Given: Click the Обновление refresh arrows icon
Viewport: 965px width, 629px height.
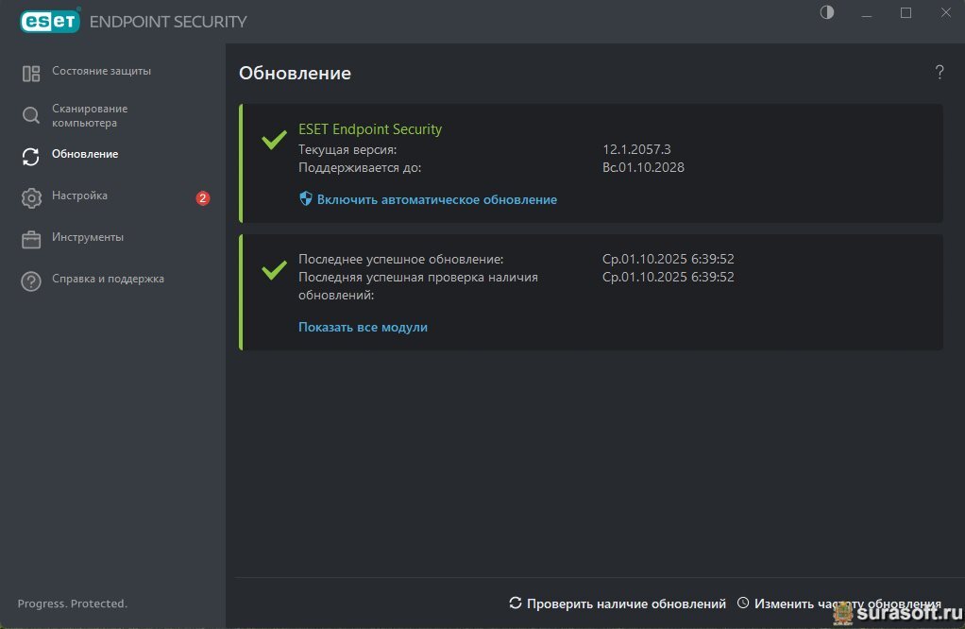Looking at the screenshot, I should point(31,156).
